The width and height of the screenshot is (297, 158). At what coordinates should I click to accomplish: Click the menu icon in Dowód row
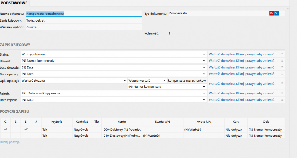coord(282,61)
